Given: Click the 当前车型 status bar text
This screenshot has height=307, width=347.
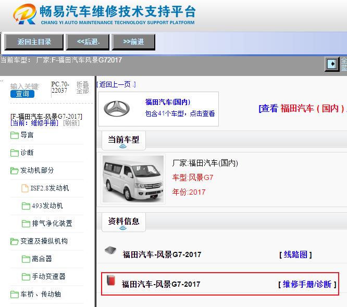Looking at the screenshot, I should [x=61, y=60].
